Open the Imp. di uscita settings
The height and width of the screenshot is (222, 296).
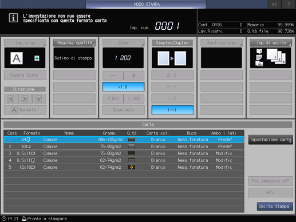tap(271, 43)
